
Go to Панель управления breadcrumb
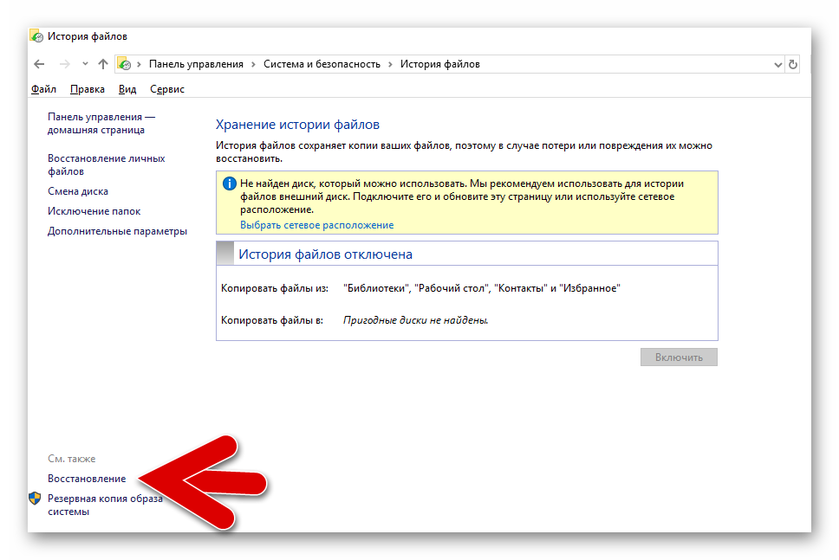click(x=196, y=64)
